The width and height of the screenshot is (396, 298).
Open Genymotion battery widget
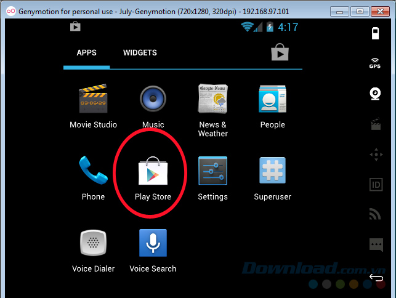pos(375,33)
